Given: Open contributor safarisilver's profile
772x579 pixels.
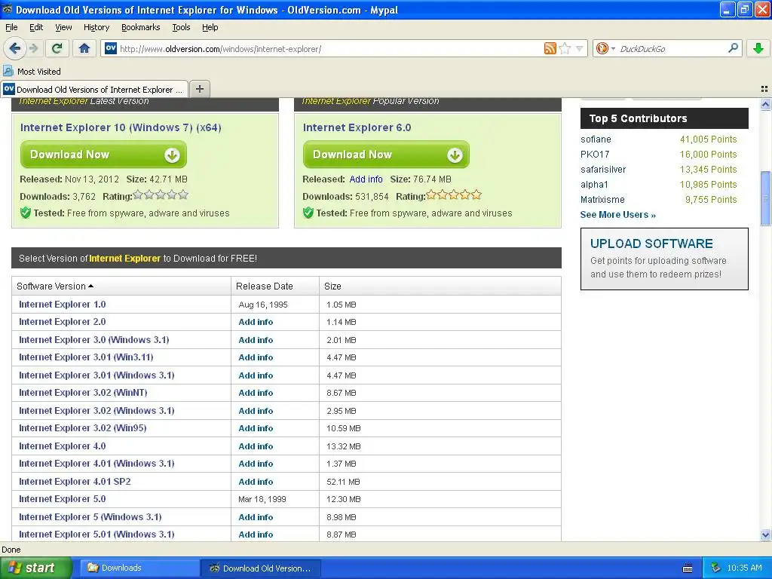Looking at the screenshot, I should pyautogui.click(x=603, y=170).
